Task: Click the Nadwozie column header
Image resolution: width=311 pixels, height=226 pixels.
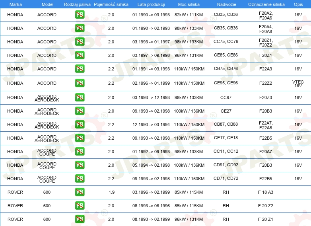Action: point(227,4)
